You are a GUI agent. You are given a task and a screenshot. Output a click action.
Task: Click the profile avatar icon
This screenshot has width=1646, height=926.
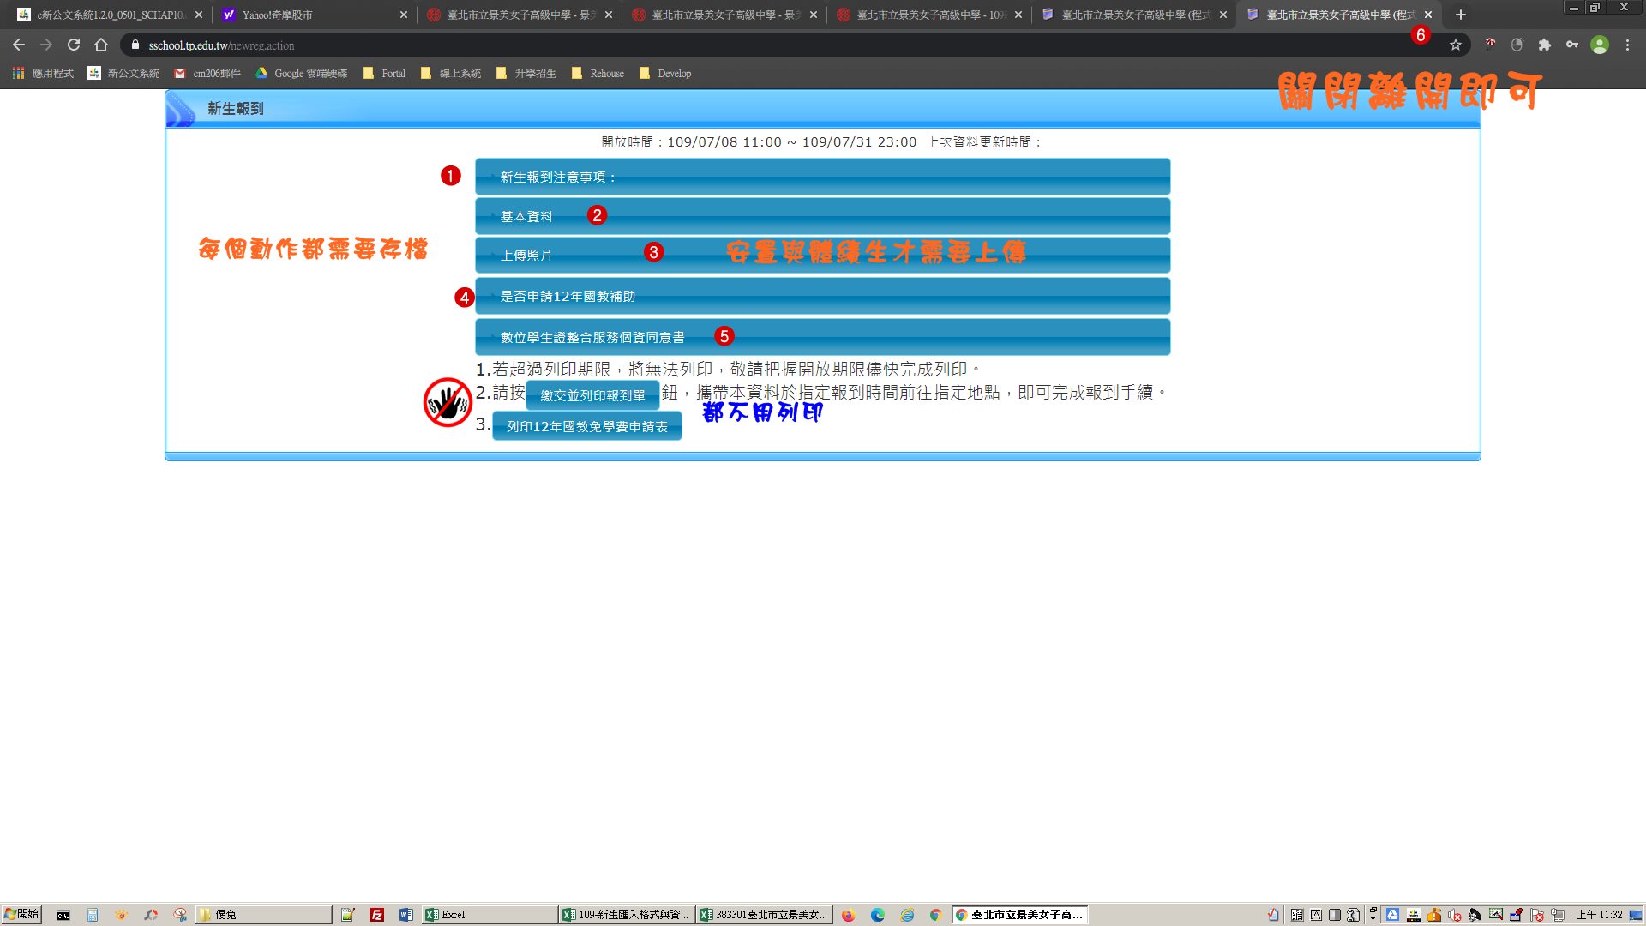[1600, 45]
